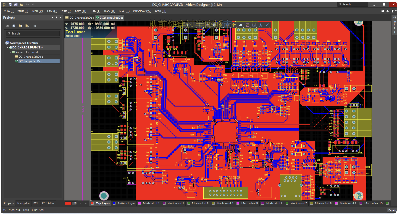Click the Redo arrow in the title bar

(33, 5)
